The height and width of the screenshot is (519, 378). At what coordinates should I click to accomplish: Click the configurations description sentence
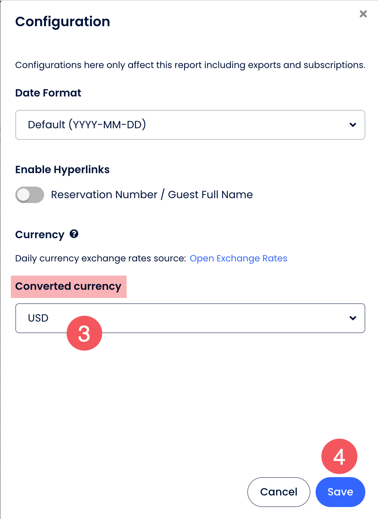pyautogui.click(x=190, y=65)
